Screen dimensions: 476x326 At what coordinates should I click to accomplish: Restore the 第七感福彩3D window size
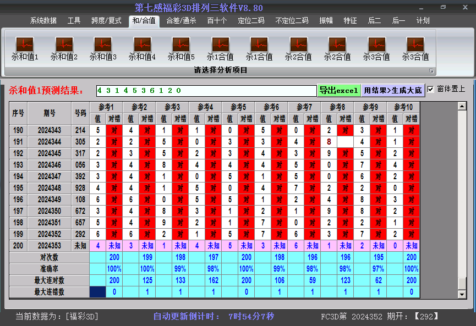click(444, 7)
